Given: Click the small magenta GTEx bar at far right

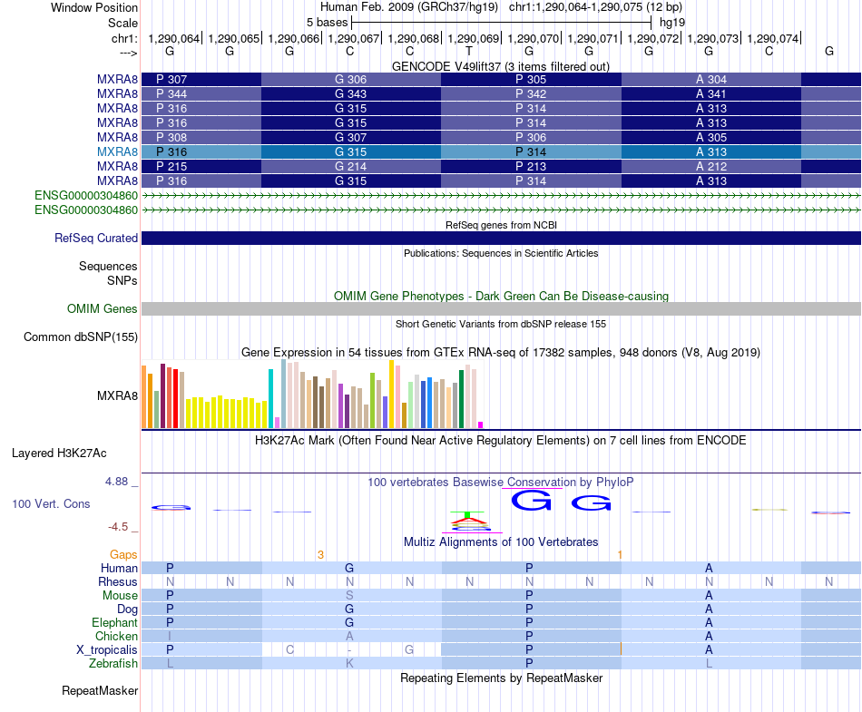Looking at the screenshot, I should (x=481, y=424).
